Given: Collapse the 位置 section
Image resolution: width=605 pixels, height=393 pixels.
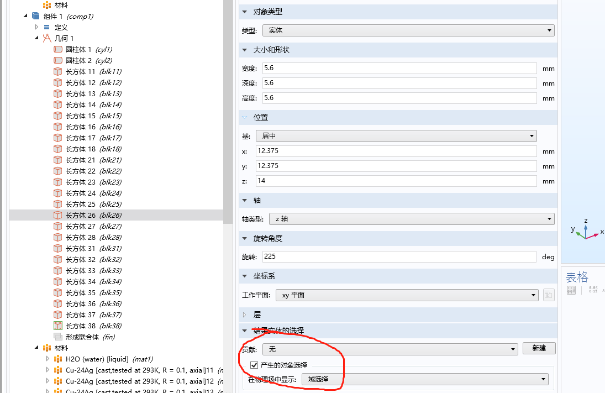Looking at the screenshot, I should 243,117.
